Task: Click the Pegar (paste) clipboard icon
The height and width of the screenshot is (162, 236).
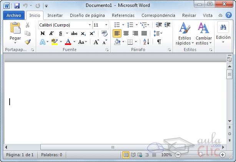Action: [15, 30]
